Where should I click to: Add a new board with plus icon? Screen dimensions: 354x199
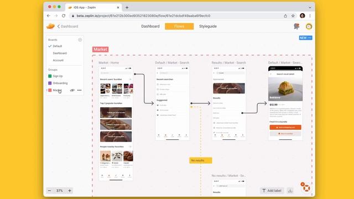[80, 40]
